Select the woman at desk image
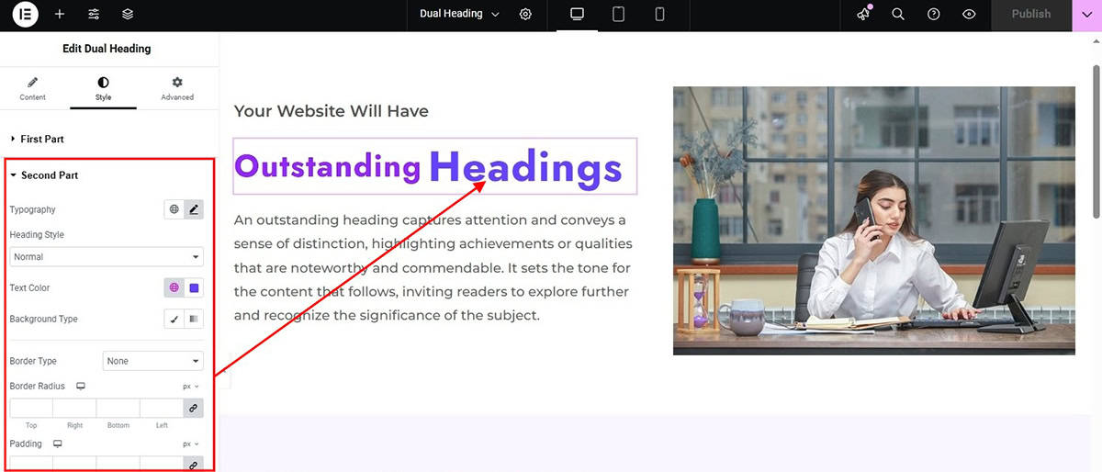 [x=873, y=220]
